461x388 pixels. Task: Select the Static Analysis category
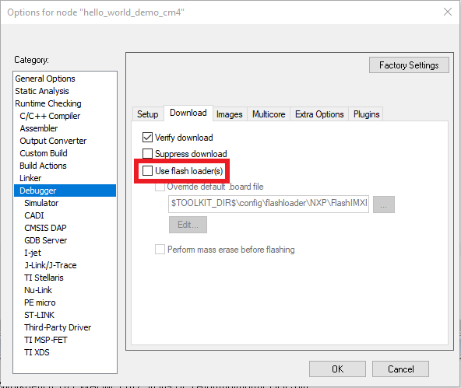pos(42,91)
